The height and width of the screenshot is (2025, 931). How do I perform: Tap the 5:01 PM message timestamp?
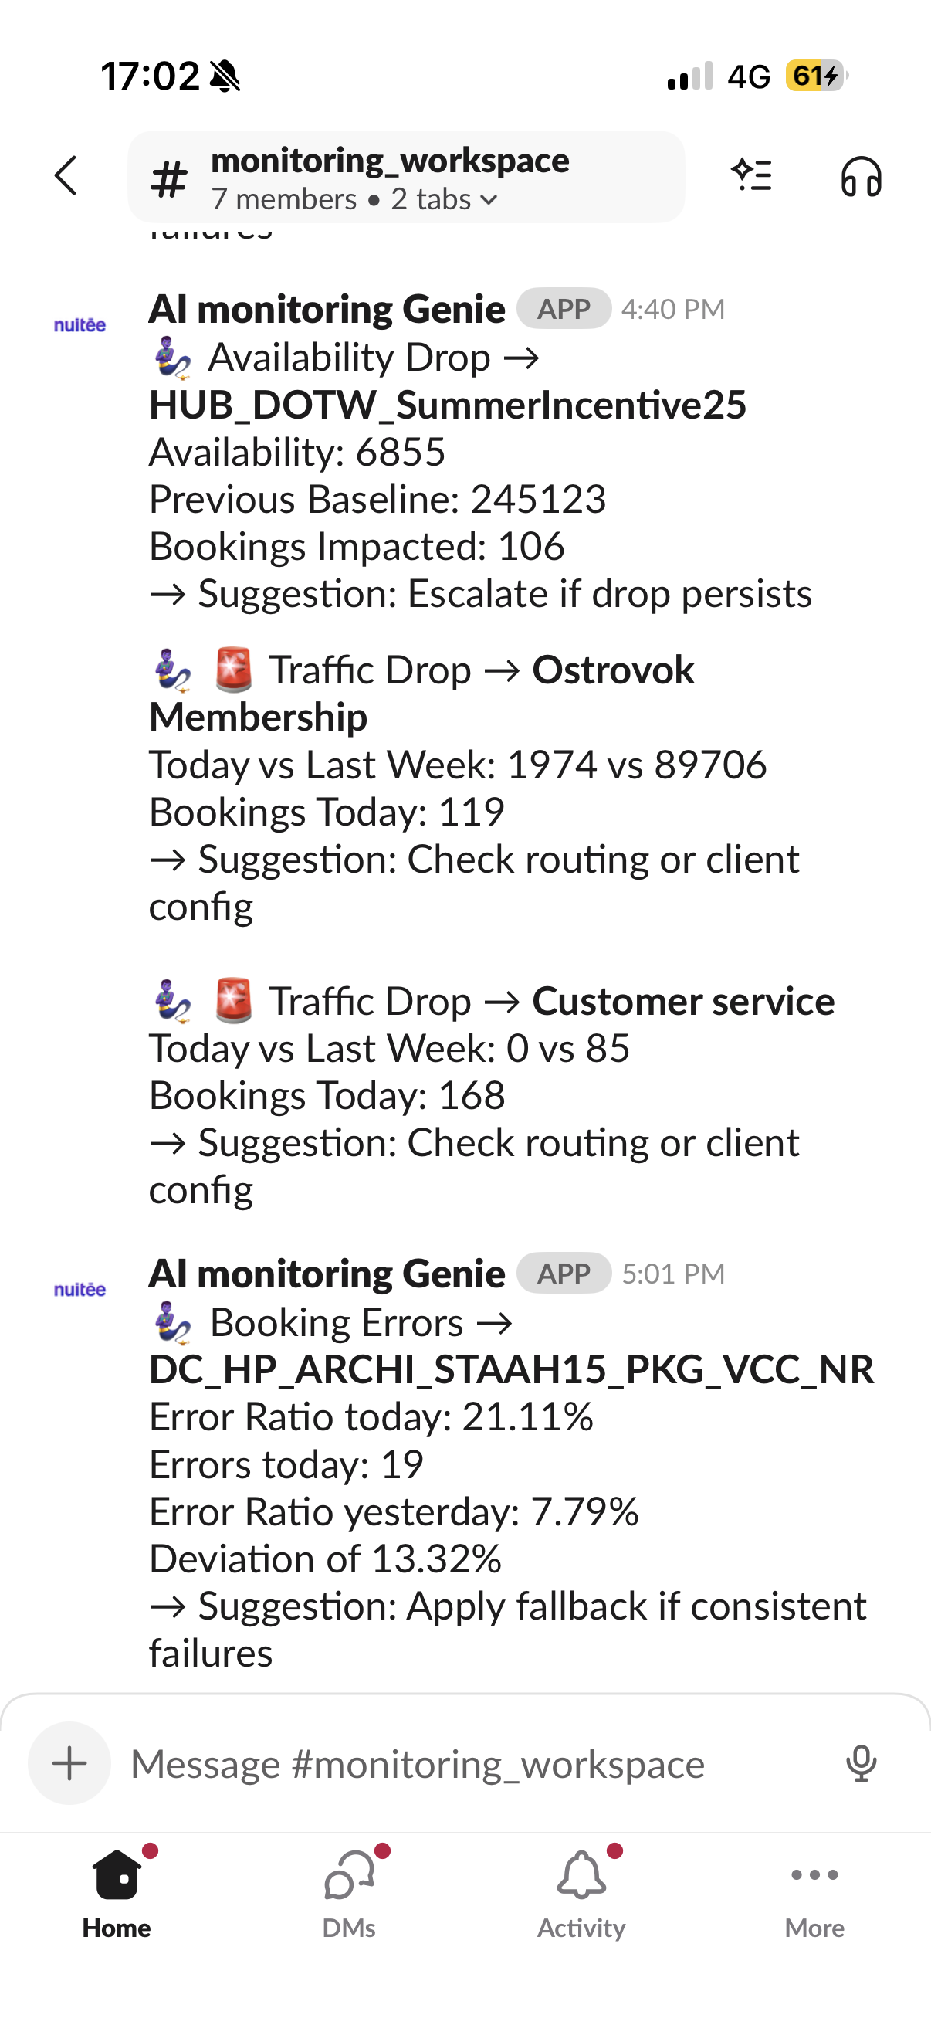[x=673, y=1274]
